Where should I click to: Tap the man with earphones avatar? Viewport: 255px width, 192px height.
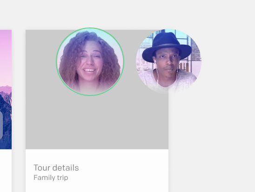[x=168, y=62]
